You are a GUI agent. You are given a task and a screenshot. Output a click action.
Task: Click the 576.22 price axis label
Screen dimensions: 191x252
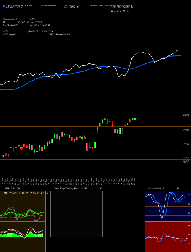[x=186, y=144]
